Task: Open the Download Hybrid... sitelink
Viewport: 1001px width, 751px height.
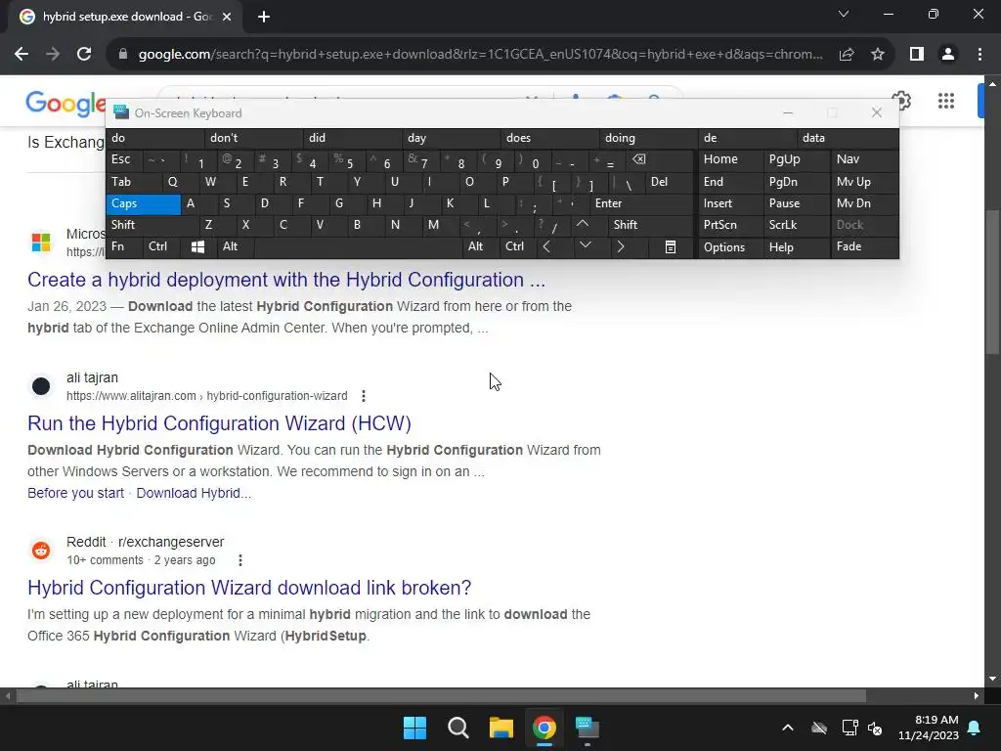Action: tap(194, 493)
